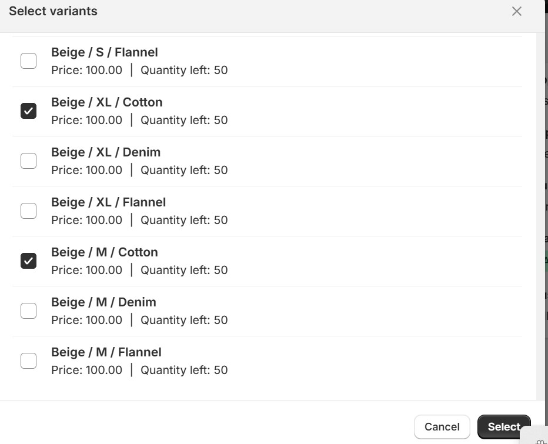Enable the Beige / XL / Flannel variant checkbox
Viewport: 548px width, 444px height.
pos(28,211)
